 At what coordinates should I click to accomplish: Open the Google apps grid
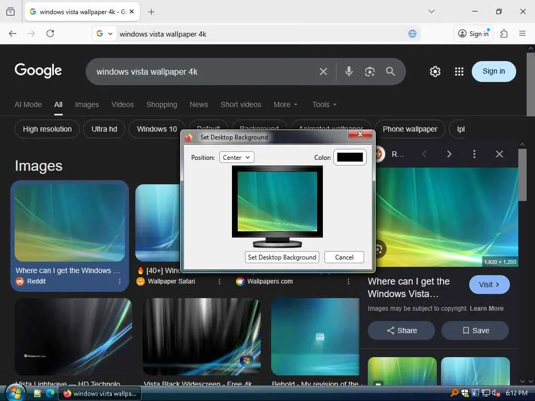click(459, 72)
